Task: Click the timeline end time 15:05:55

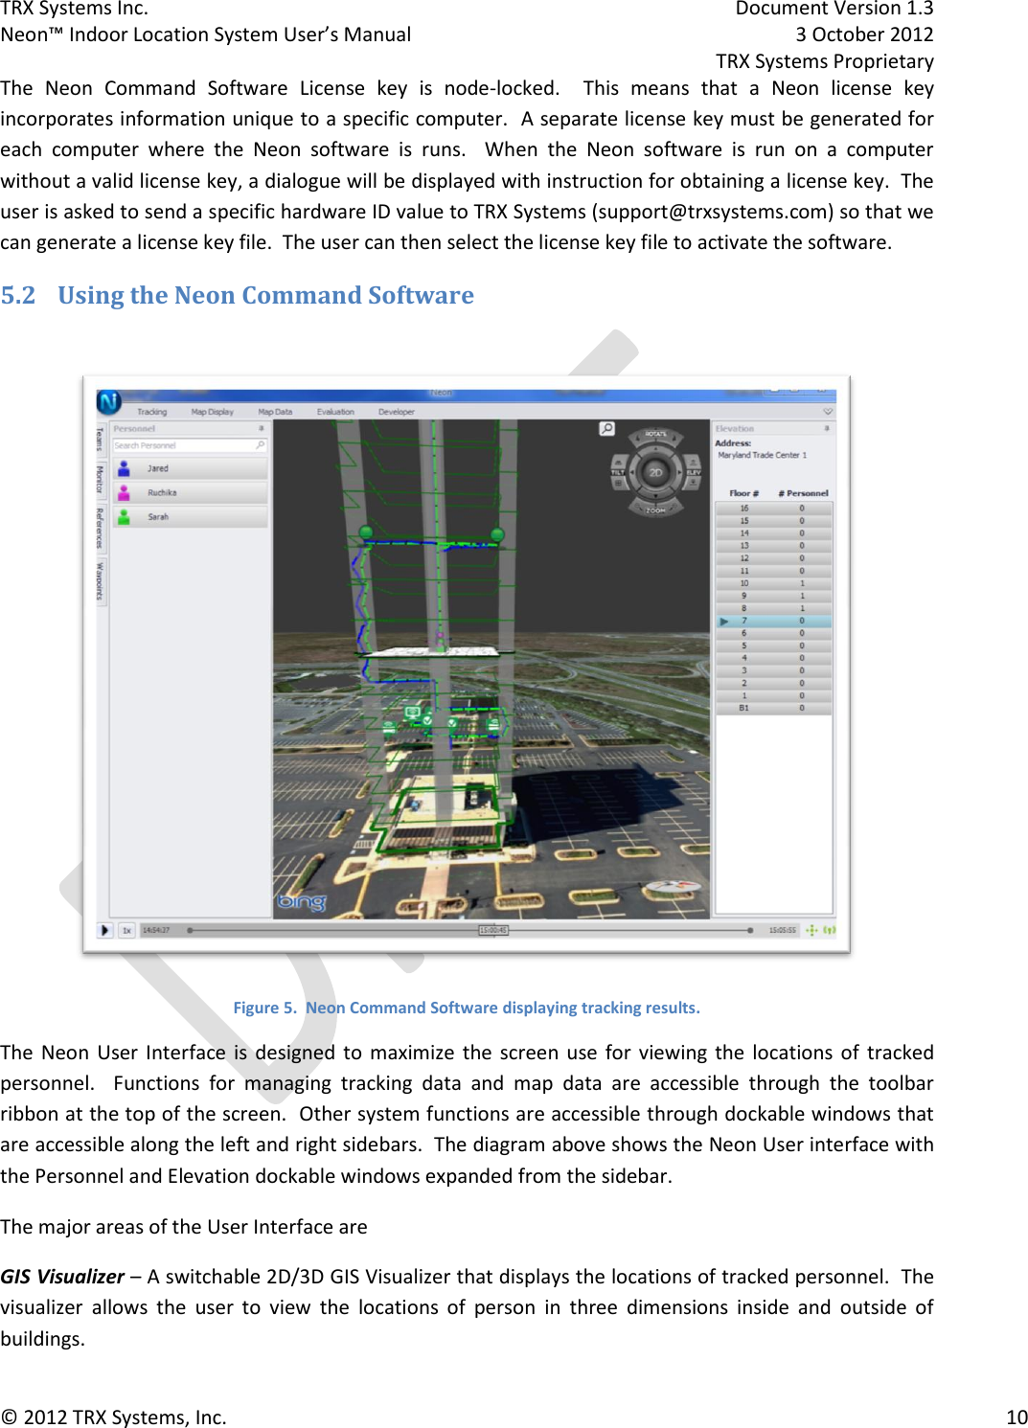Action: 782,930
